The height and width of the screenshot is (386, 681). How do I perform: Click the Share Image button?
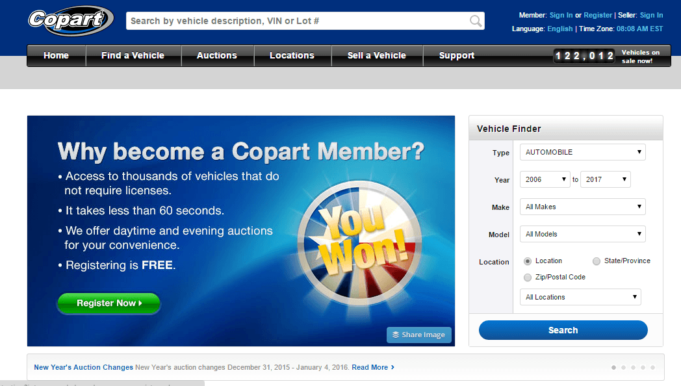[419, 335]
